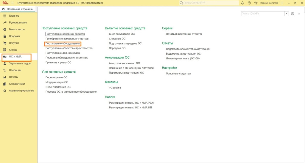Focus the panel search field (Ctrl+F)

(x=262, y=14)
